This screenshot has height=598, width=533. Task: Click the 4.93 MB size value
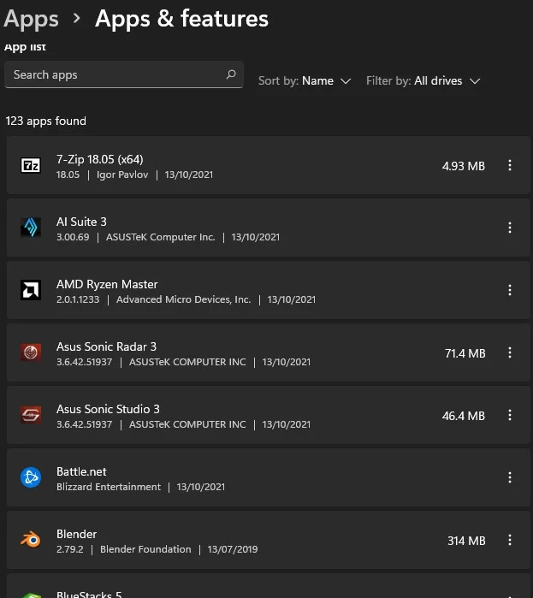point(464,166)
